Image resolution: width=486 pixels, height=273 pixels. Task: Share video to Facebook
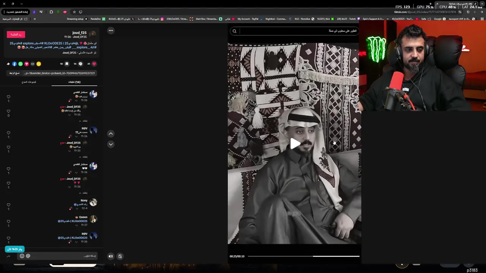pyautogui.click(x=14, y=64)
